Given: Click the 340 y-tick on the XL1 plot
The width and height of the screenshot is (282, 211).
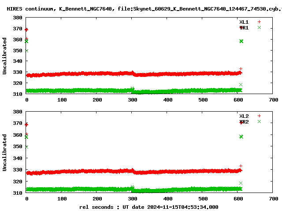Looking at the screenshot, I should pos(18,61).
